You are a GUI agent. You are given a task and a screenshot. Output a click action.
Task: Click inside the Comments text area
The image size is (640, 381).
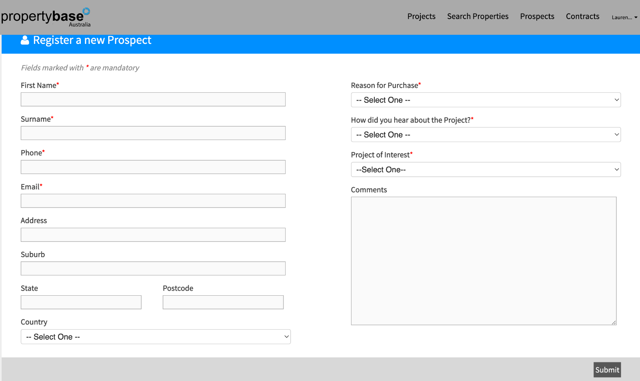pos(483,261)
